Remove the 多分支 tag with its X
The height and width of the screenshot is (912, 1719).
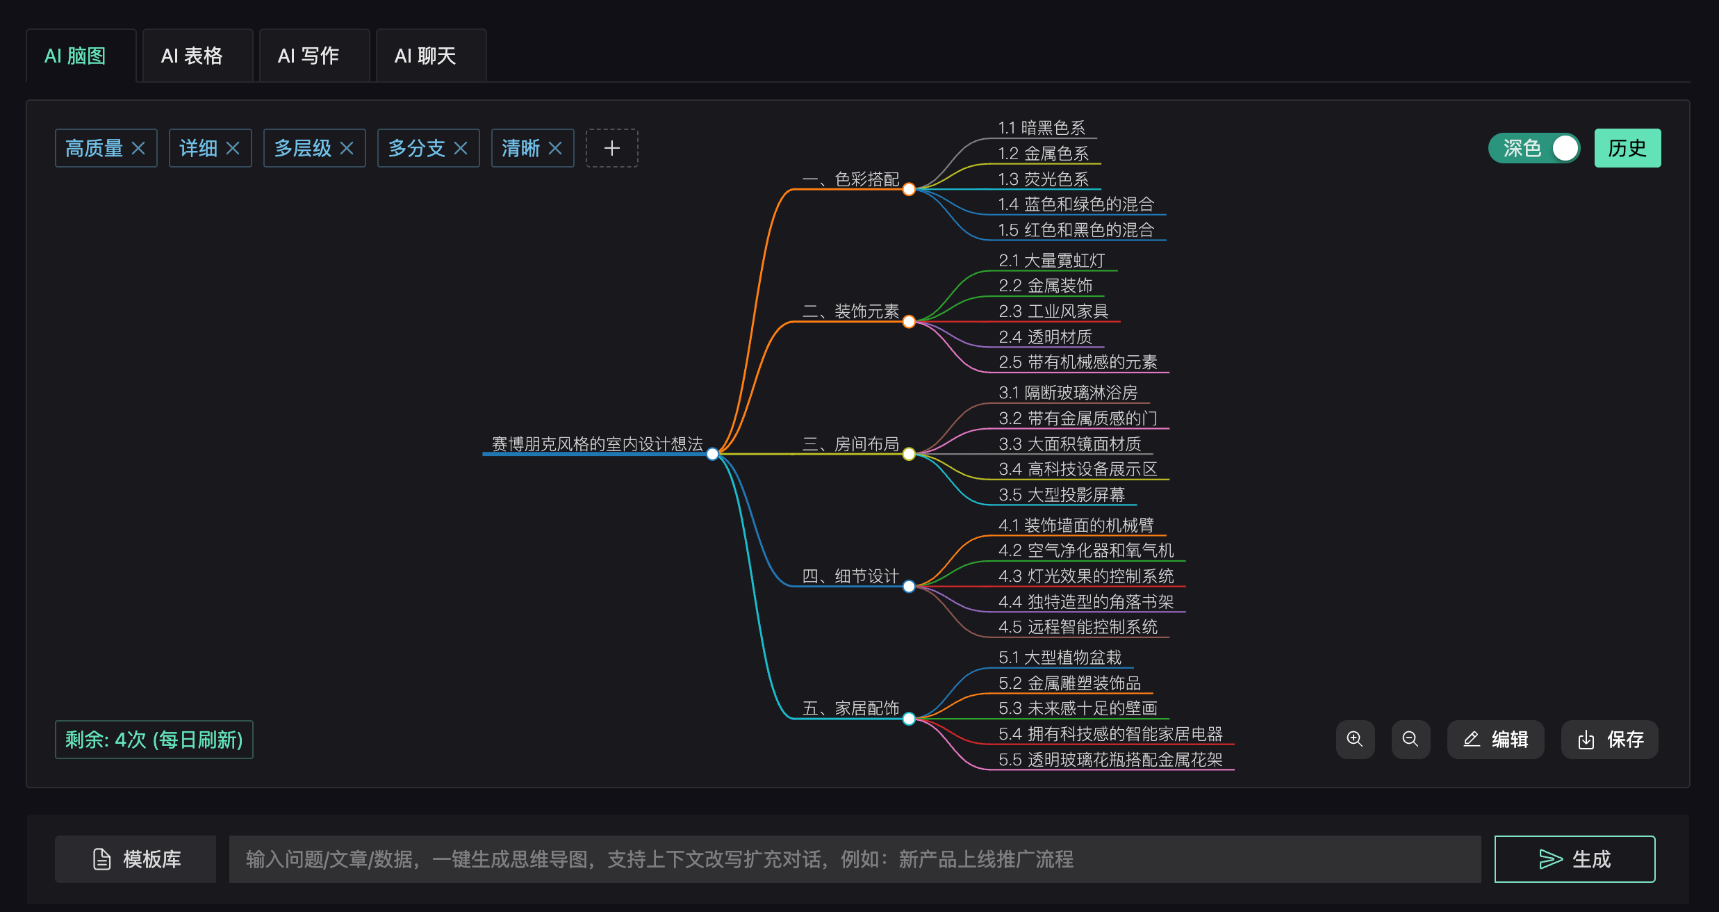click(x=461, y=148)
